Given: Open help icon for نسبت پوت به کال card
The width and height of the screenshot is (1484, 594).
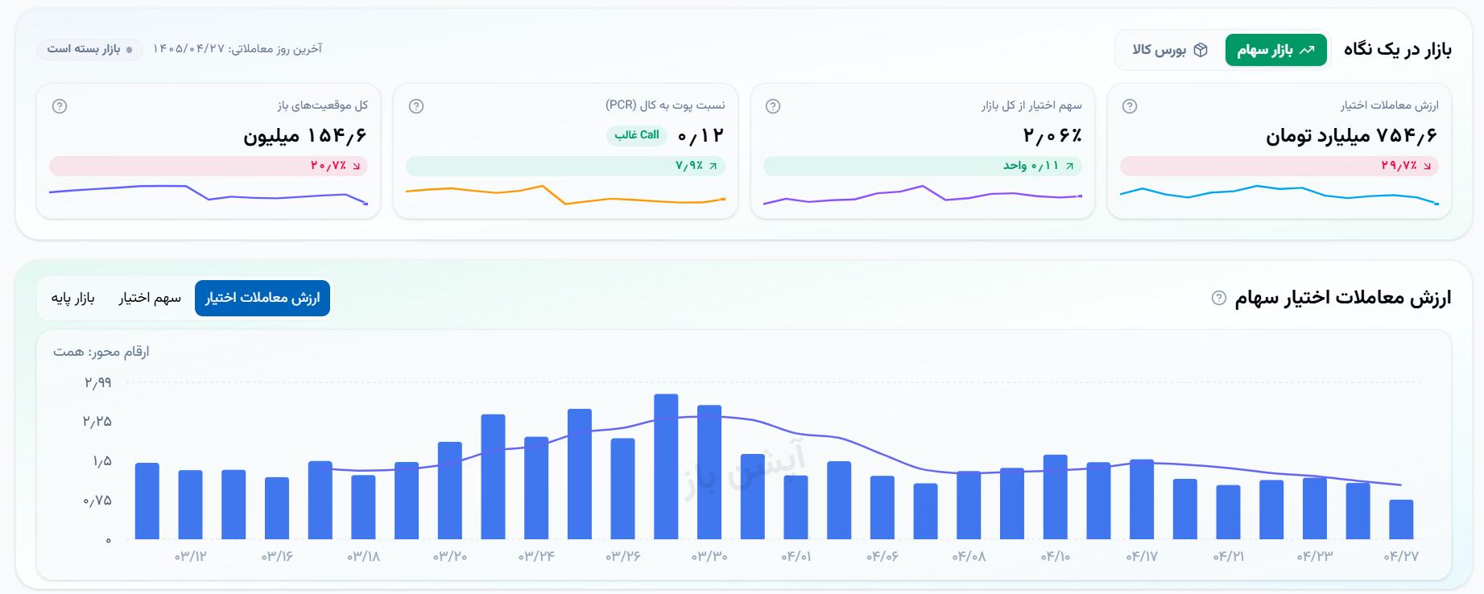Looking at the screenshot, I should pyautogui.click(x=416, y=106).
